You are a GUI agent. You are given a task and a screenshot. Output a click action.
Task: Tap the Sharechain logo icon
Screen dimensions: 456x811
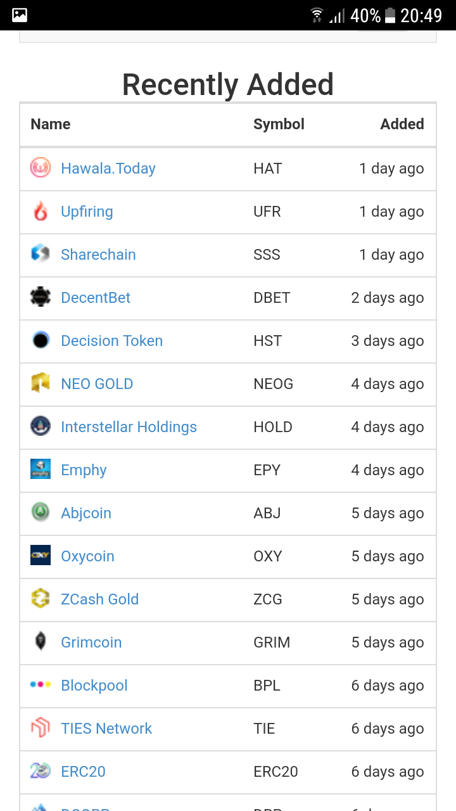click(41, 255)
